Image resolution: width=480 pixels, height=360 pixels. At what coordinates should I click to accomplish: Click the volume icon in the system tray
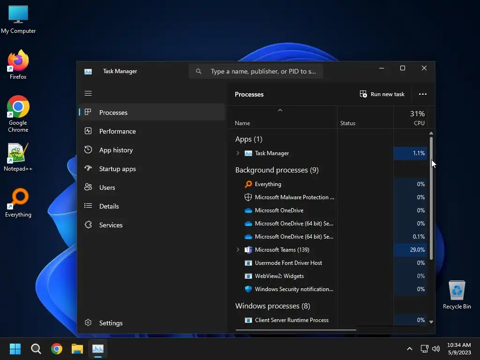point(436,349)
